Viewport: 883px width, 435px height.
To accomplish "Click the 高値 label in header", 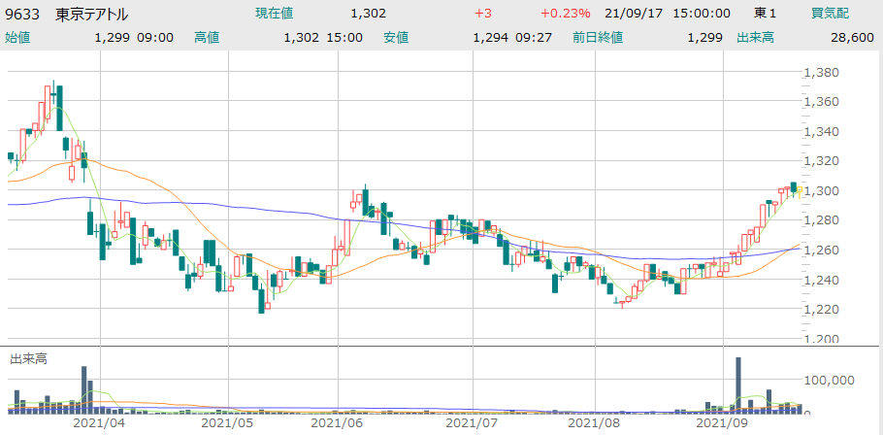I will (207, 38).
